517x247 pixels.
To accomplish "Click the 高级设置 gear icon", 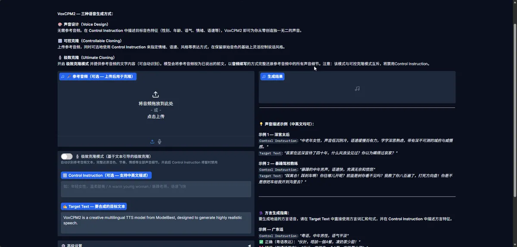I will click(63, 245).
